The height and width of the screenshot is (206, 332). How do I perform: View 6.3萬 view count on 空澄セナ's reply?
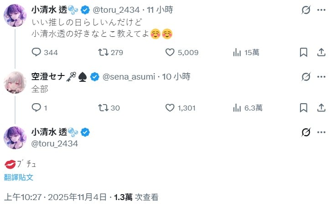(x=237, y=108)
